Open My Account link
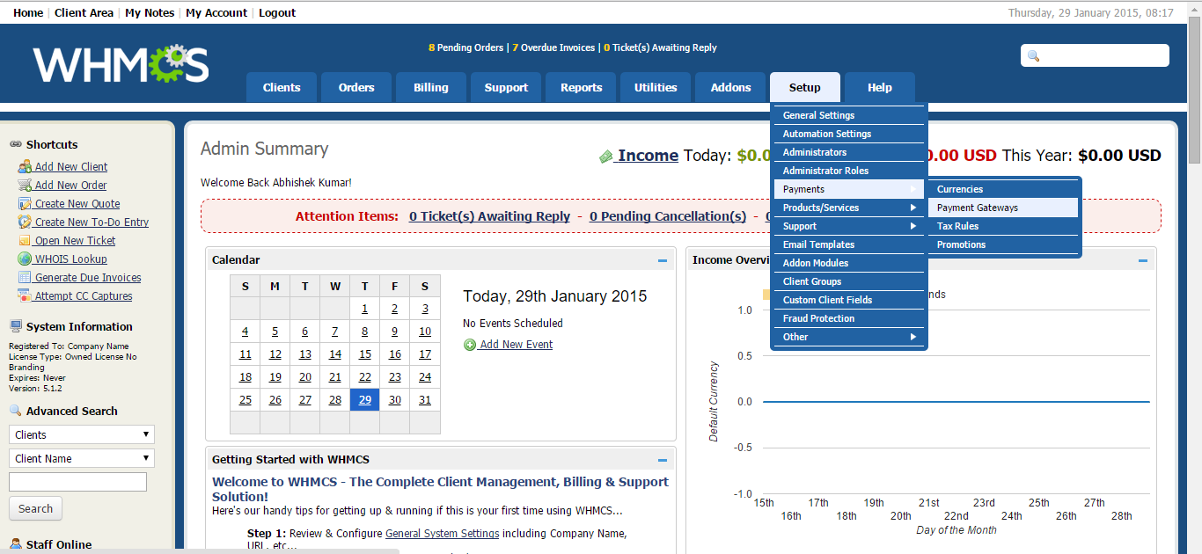The image size is (1202, 554). click(216, 13)
